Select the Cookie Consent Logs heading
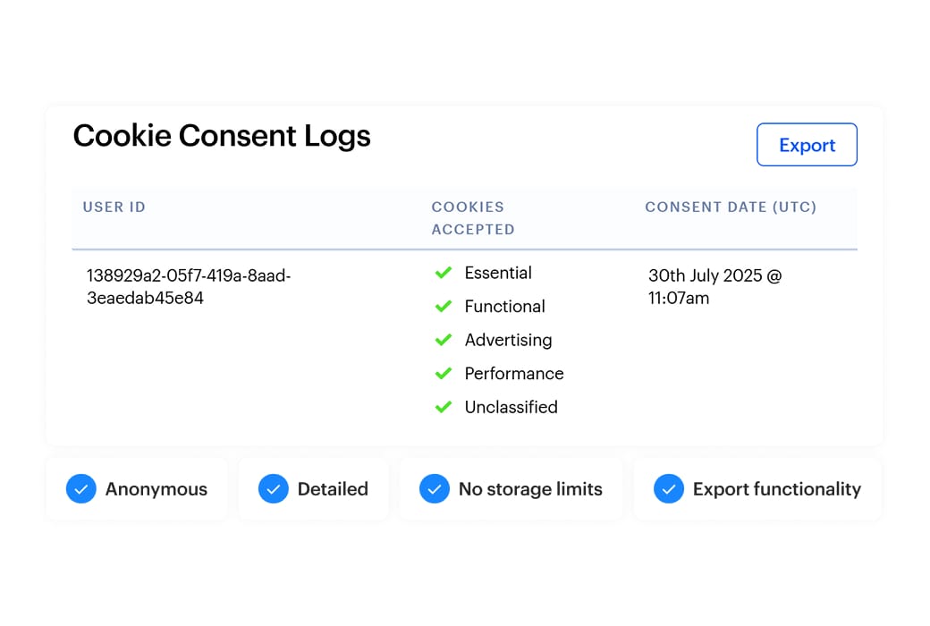 tap(222, 136)
